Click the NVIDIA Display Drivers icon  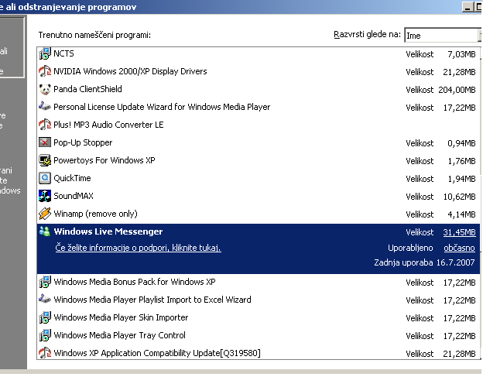45,71
